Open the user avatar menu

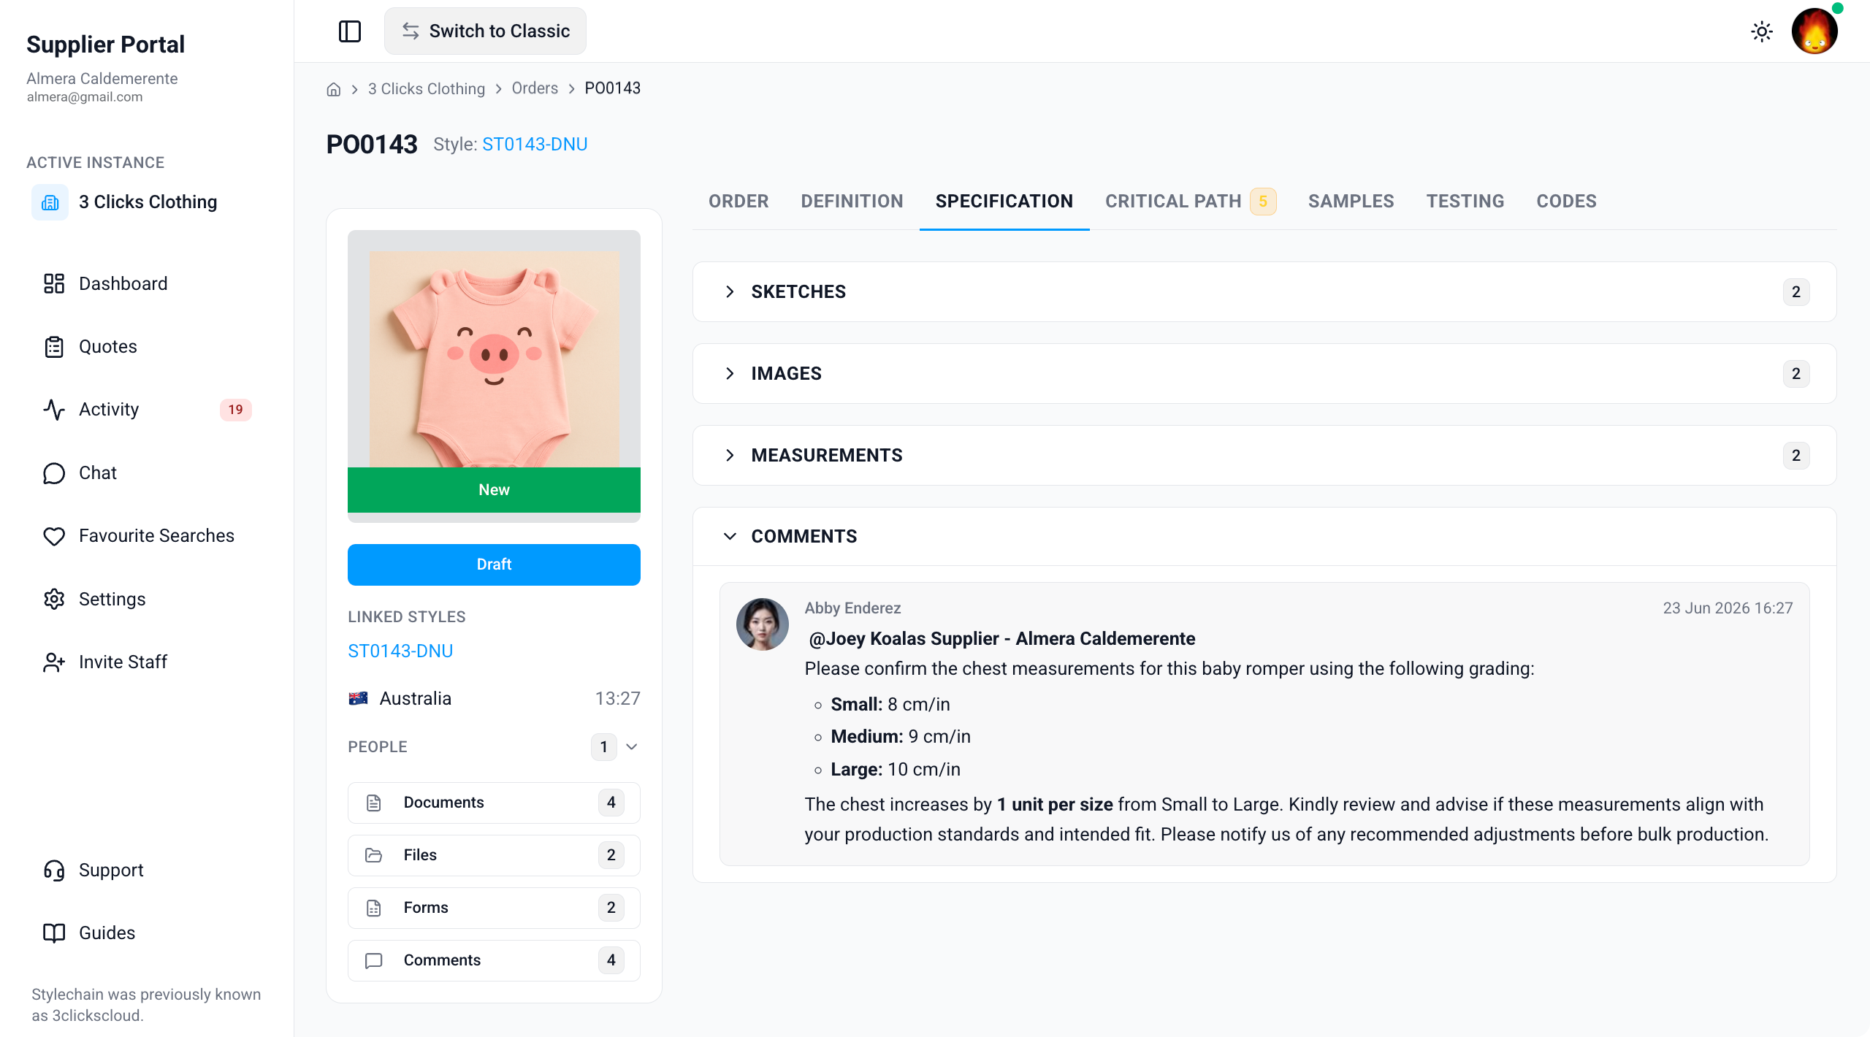1814,31
